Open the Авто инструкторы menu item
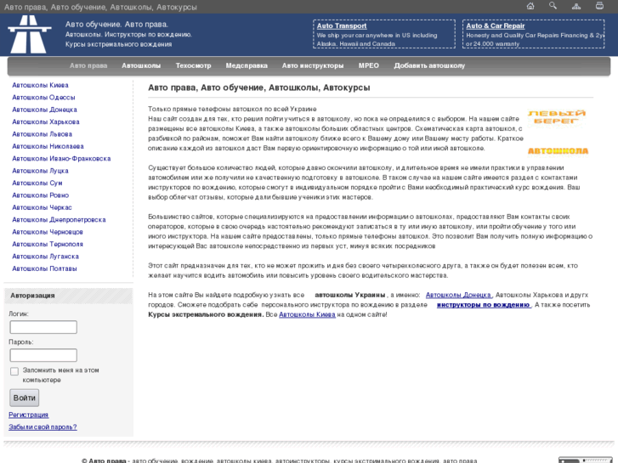This screenshot has height=463, width=618. [x=313, y=65]
